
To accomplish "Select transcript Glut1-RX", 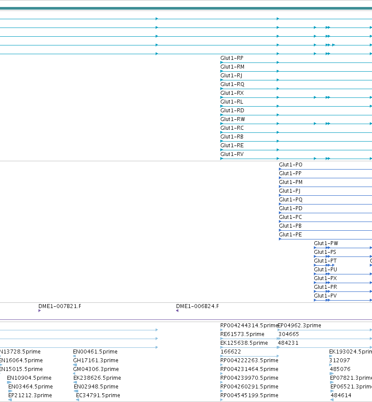I will (232, 93).
